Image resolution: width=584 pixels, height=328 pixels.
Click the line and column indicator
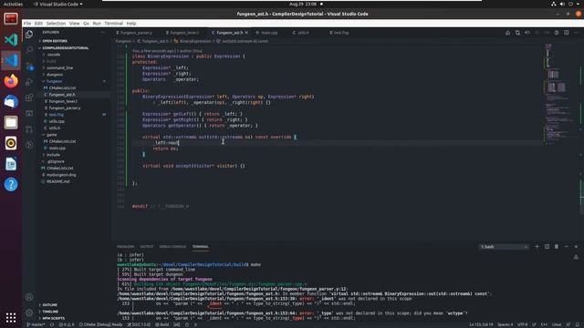(482, 324)
